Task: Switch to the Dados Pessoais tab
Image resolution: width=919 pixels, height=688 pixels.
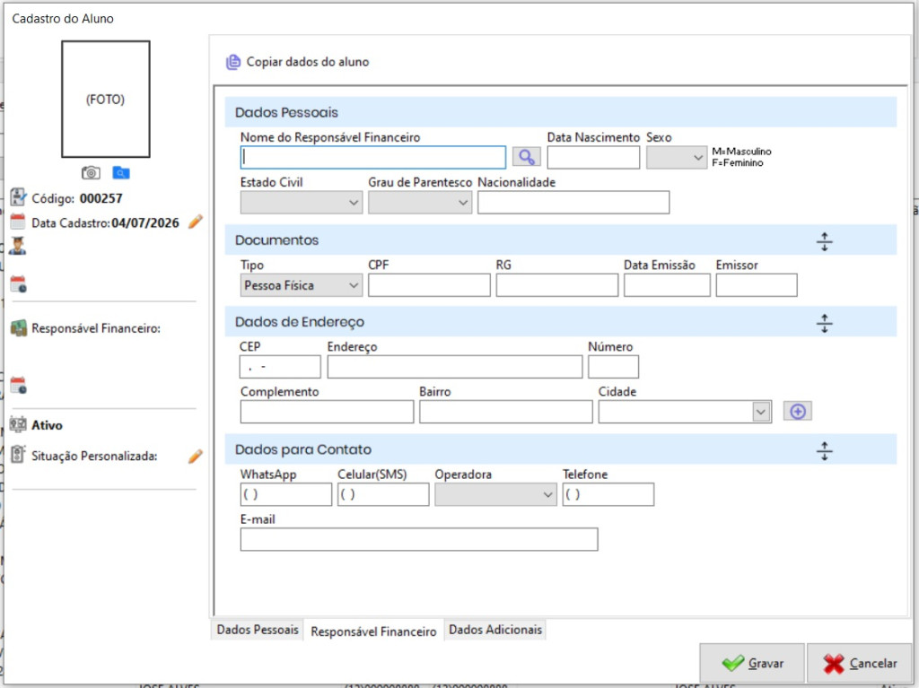Action: point(258,630)
